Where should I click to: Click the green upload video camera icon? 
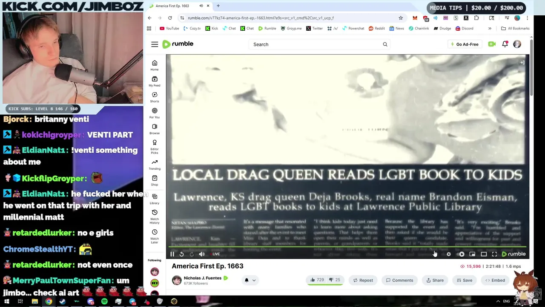492,44
